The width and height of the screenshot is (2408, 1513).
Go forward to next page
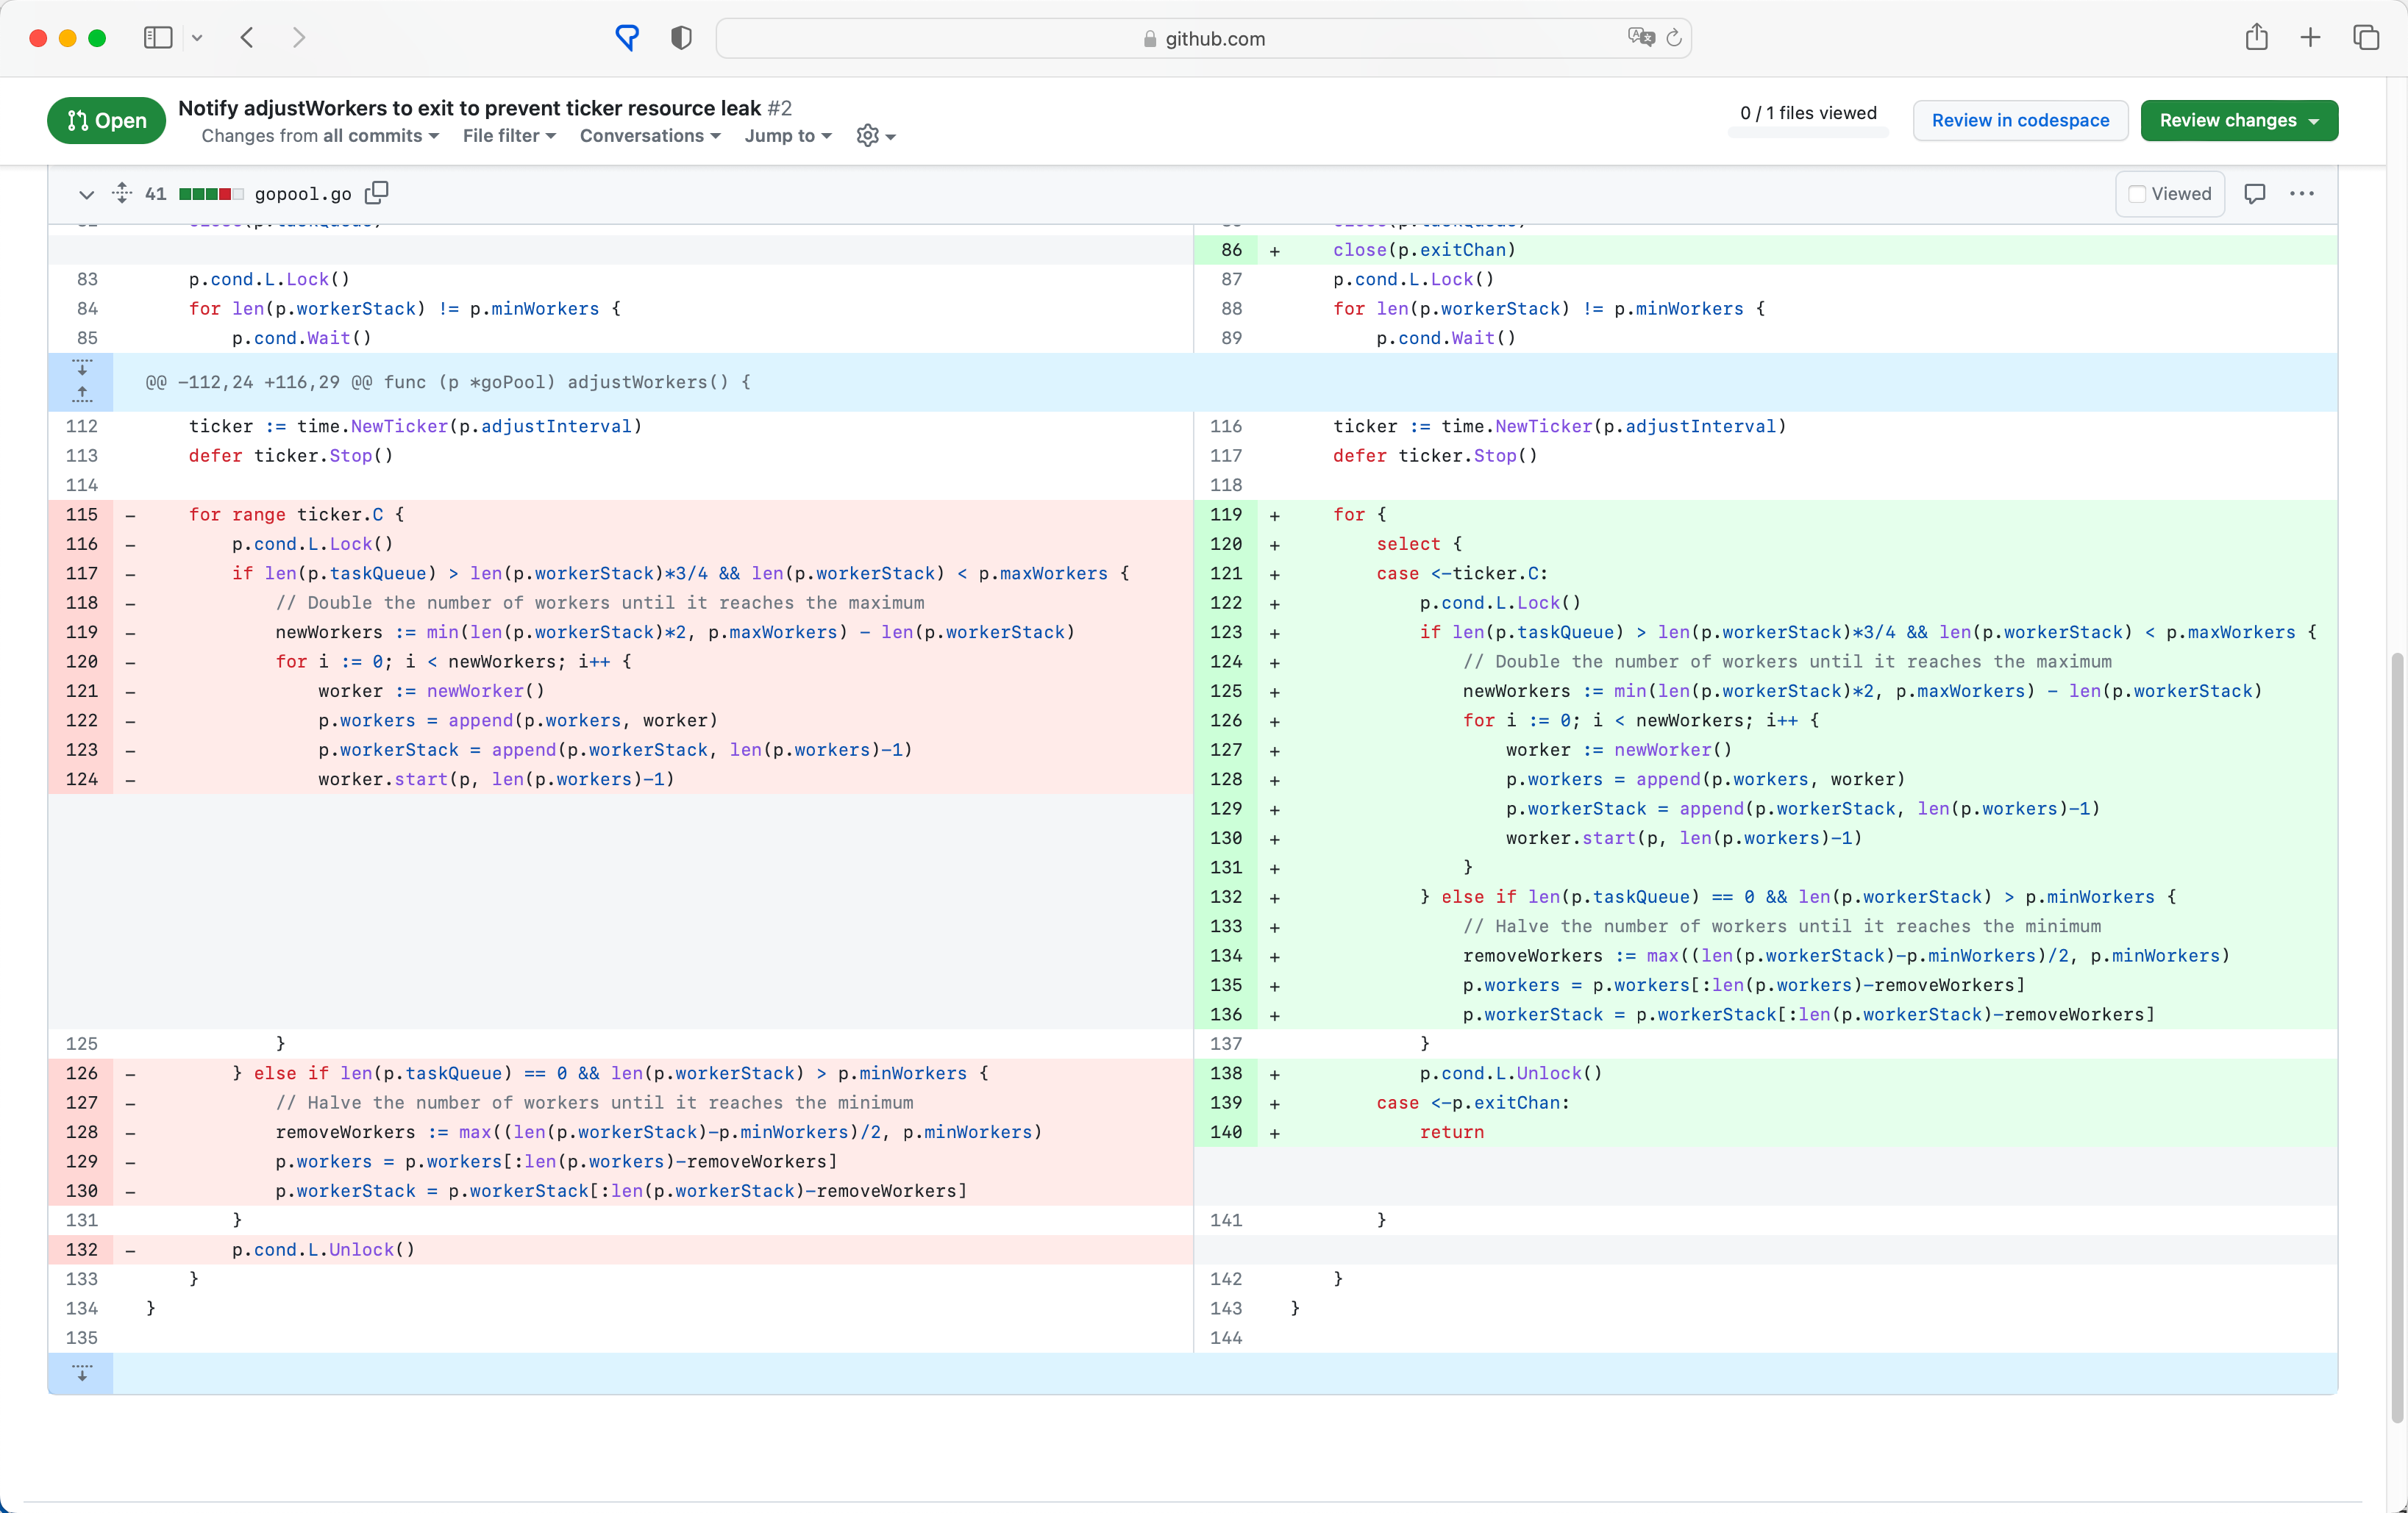point(299,38)
